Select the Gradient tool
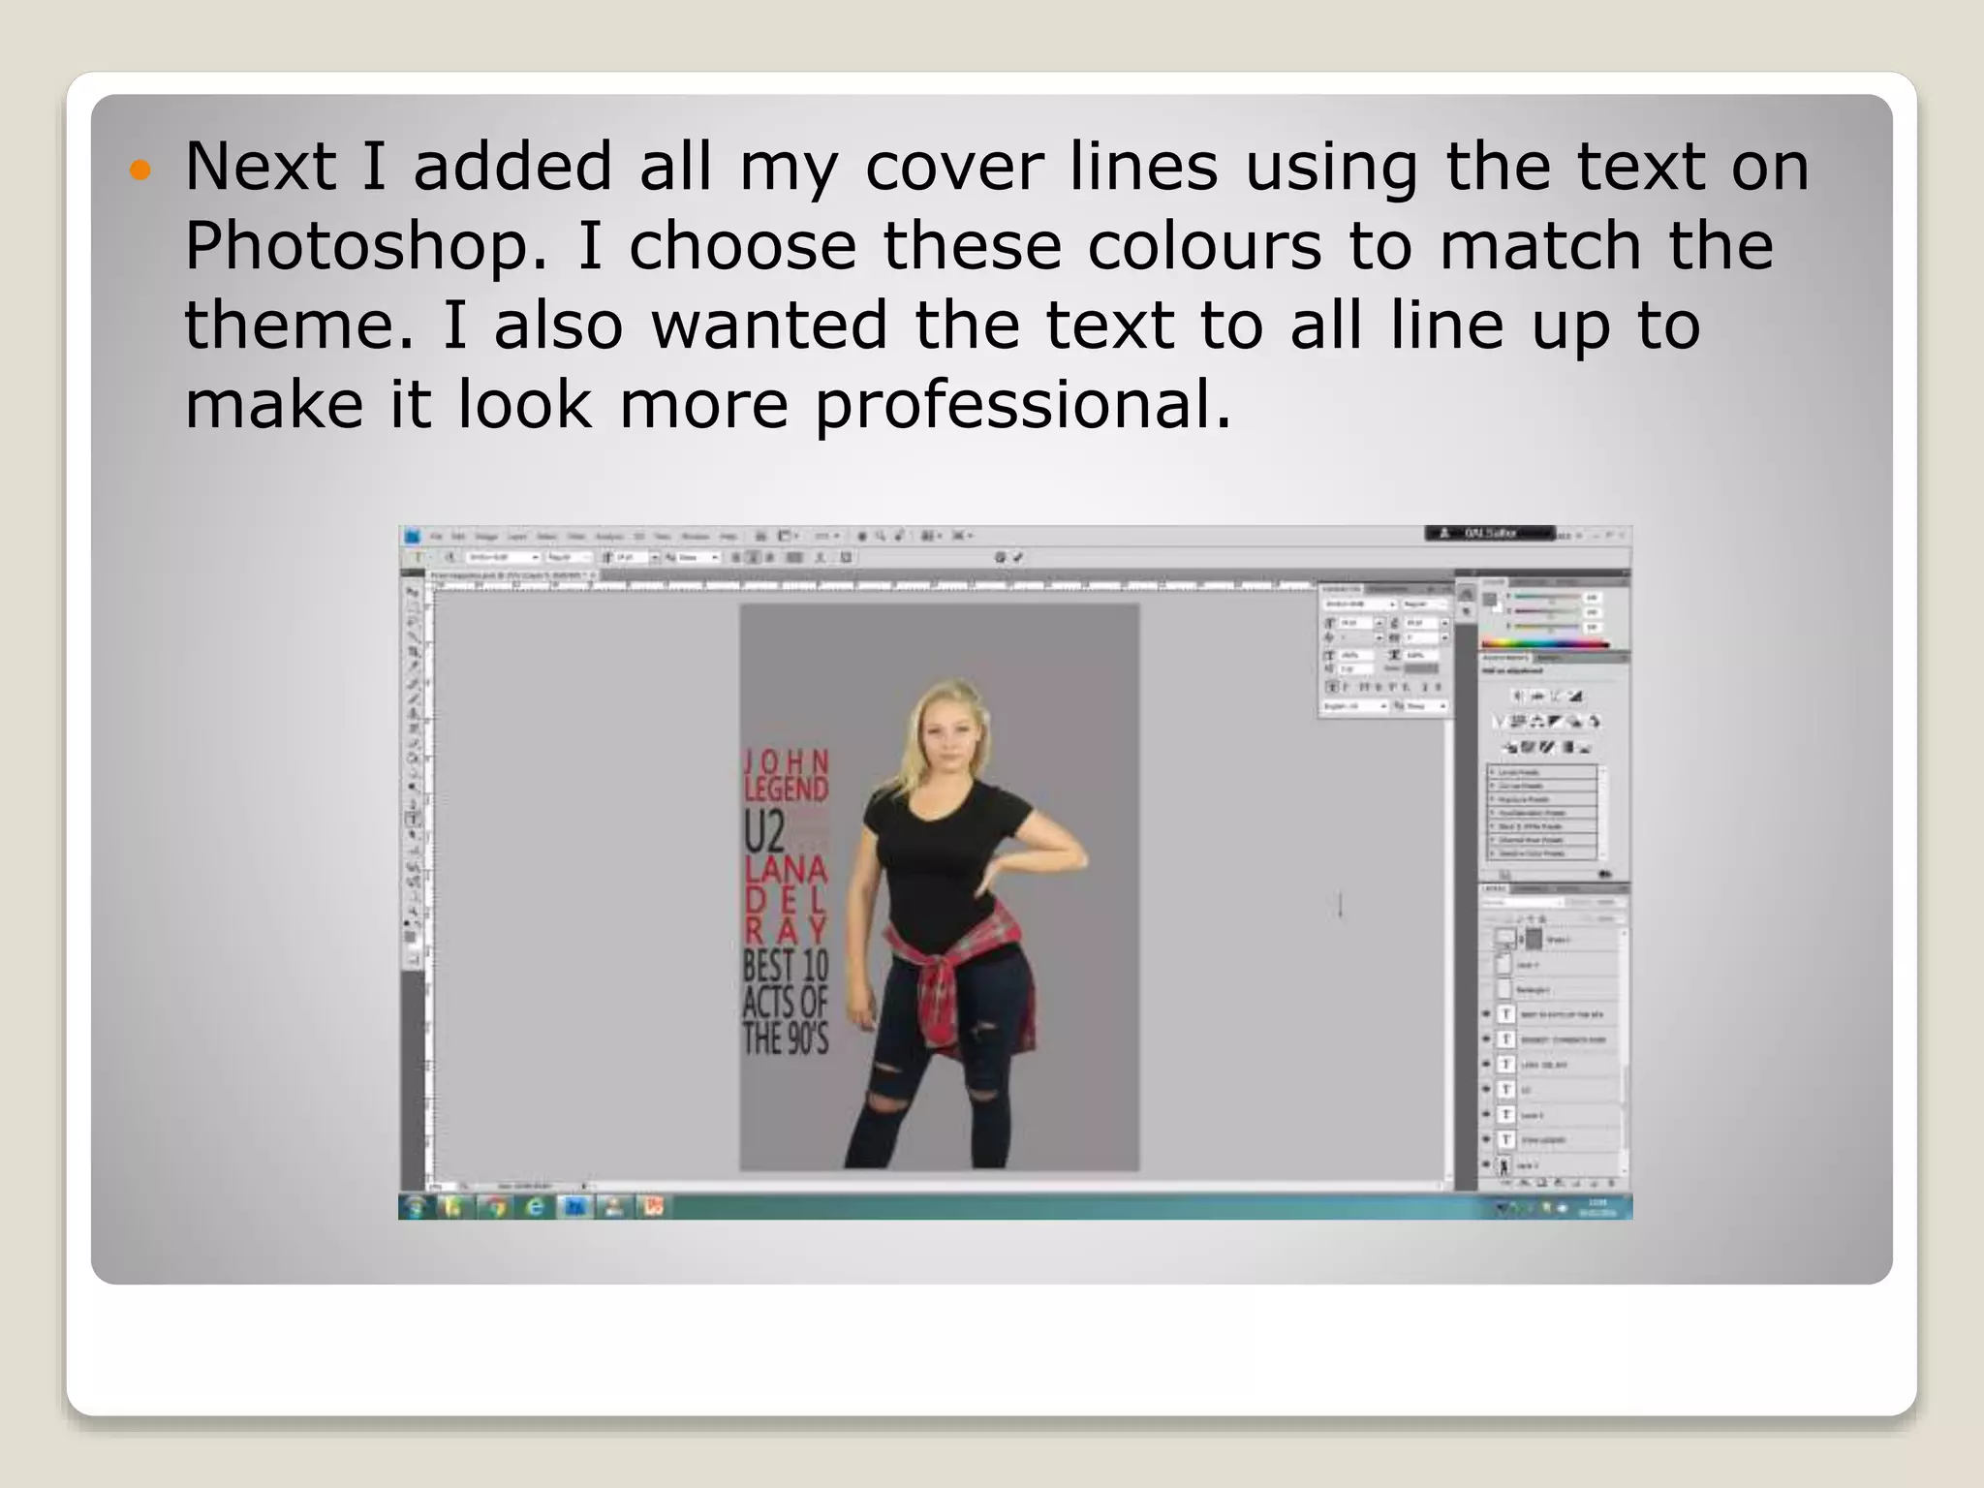The height and width of the screenshot is (1488, 1984). [413, 759]
